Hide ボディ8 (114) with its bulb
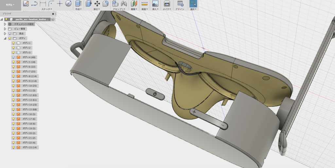Viewport: 335px width, 168px height. (13, 76)
